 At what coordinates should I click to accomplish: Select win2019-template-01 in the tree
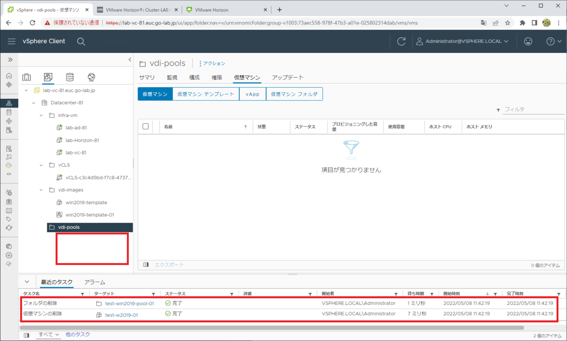click(90, 215)
